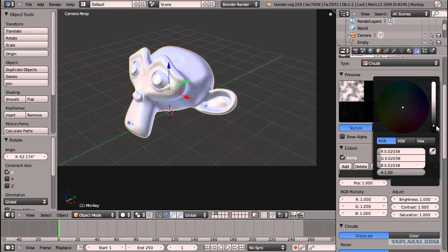The image size is (448, 252).
Task: Click the vertical brightness value slider
Action: 434,107
